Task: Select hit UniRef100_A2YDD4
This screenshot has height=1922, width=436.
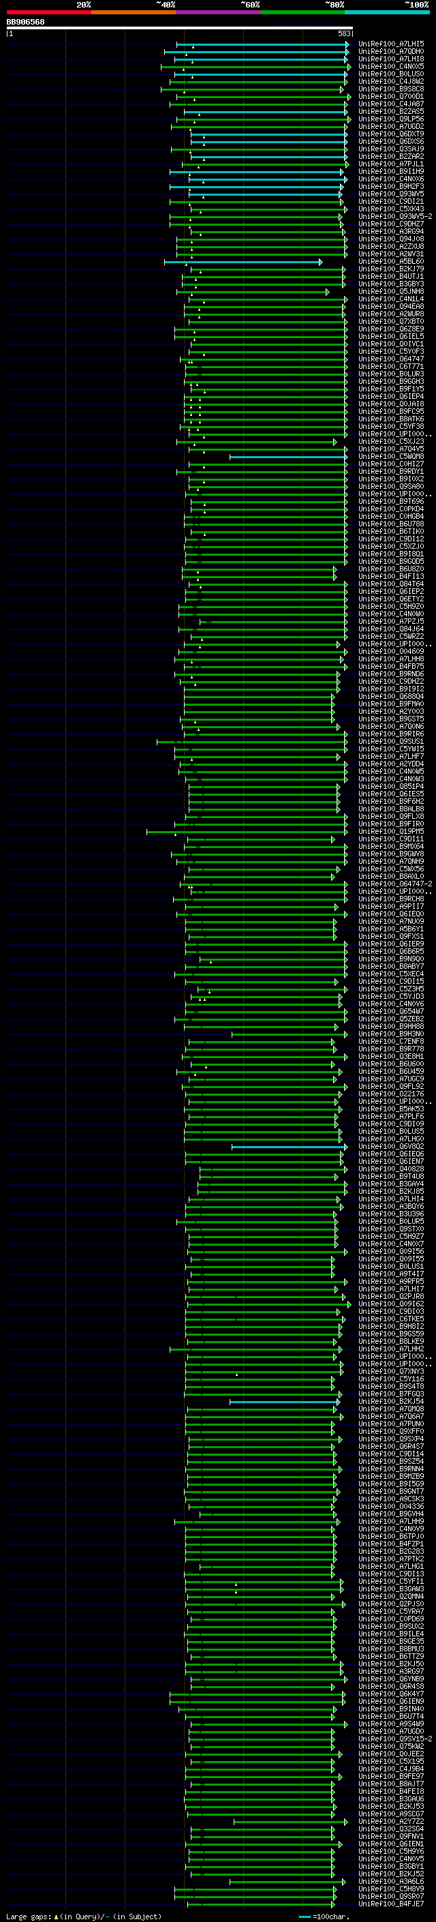Action: coord(391,764)
